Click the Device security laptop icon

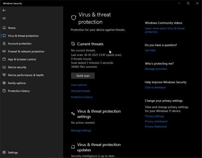click(x=4, y=67)
